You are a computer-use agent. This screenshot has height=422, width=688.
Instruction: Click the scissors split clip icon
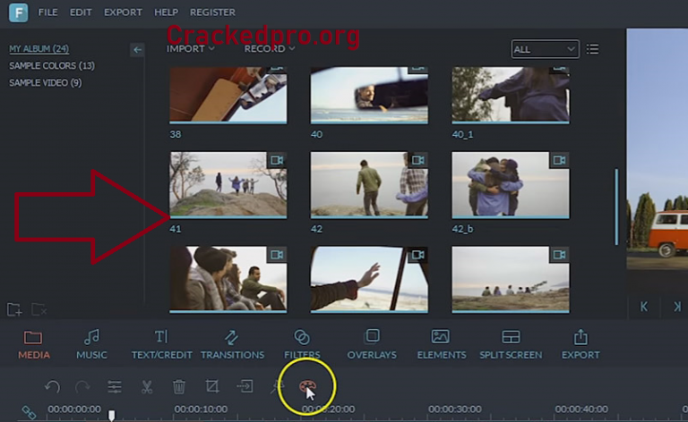[146, 387]
